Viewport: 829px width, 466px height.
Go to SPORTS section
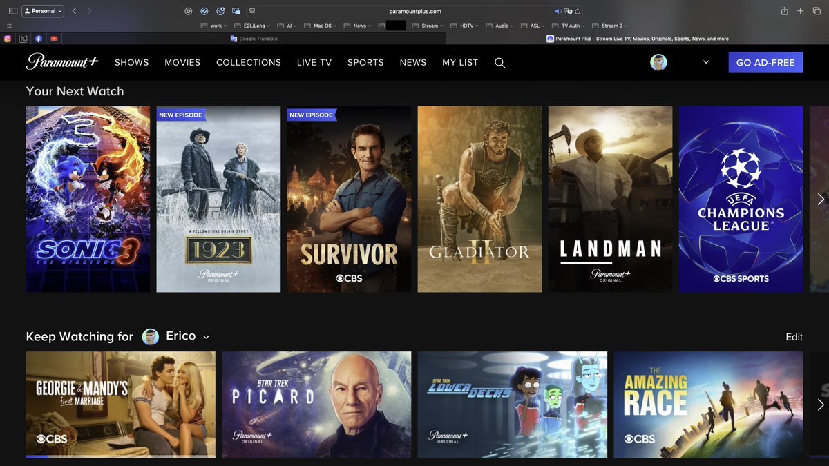[x=365, y=62]
